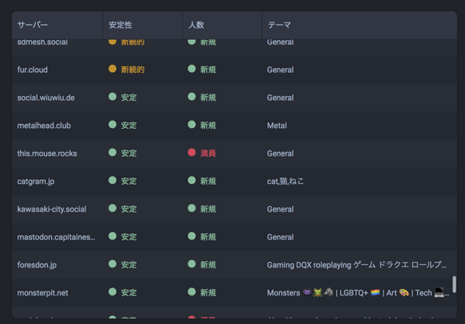
Task: Click the red full-capacity dot for this.mouse.rocks
Action: [x=191, y=153]
